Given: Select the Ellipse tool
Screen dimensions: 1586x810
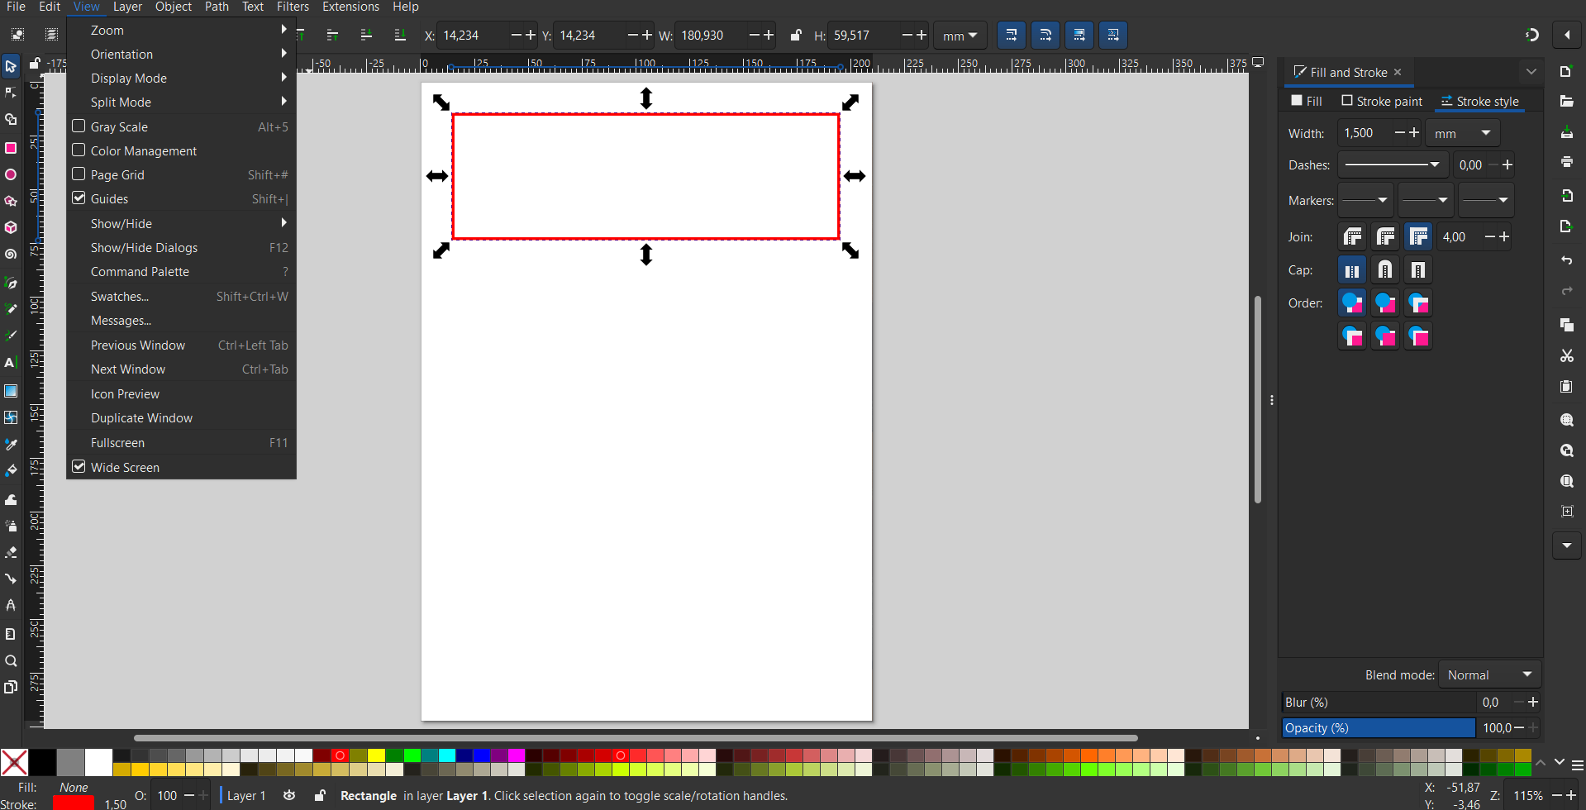Looking at the screenshot, I should [x=11, y=175].
